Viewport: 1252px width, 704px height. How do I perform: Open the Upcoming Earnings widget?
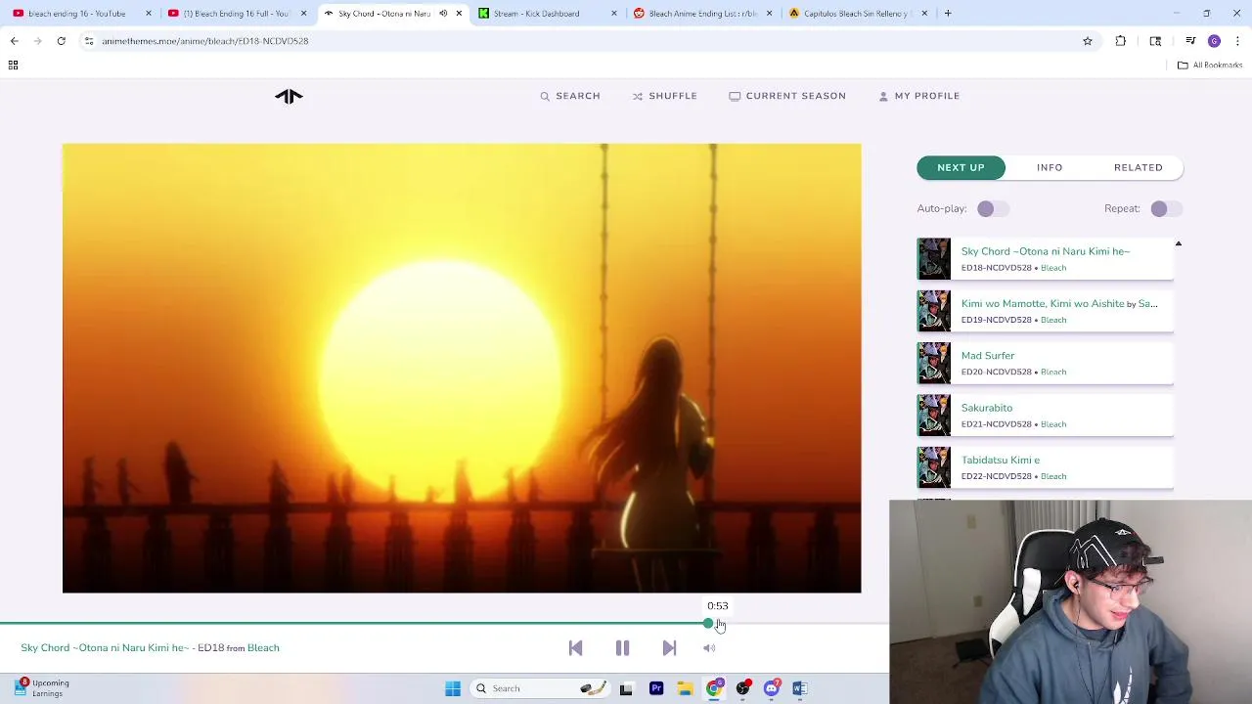pyautogui.click(x=41, y=688)
